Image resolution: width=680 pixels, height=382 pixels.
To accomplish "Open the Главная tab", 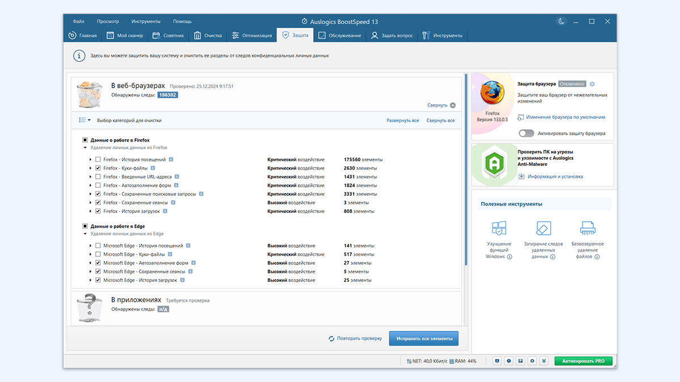I will point(83,36).
